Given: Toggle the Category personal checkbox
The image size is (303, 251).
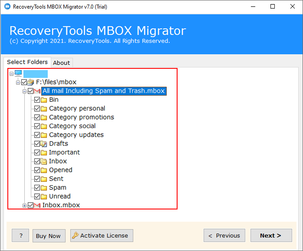Looking at the screenshot, I should click(37, 109).
